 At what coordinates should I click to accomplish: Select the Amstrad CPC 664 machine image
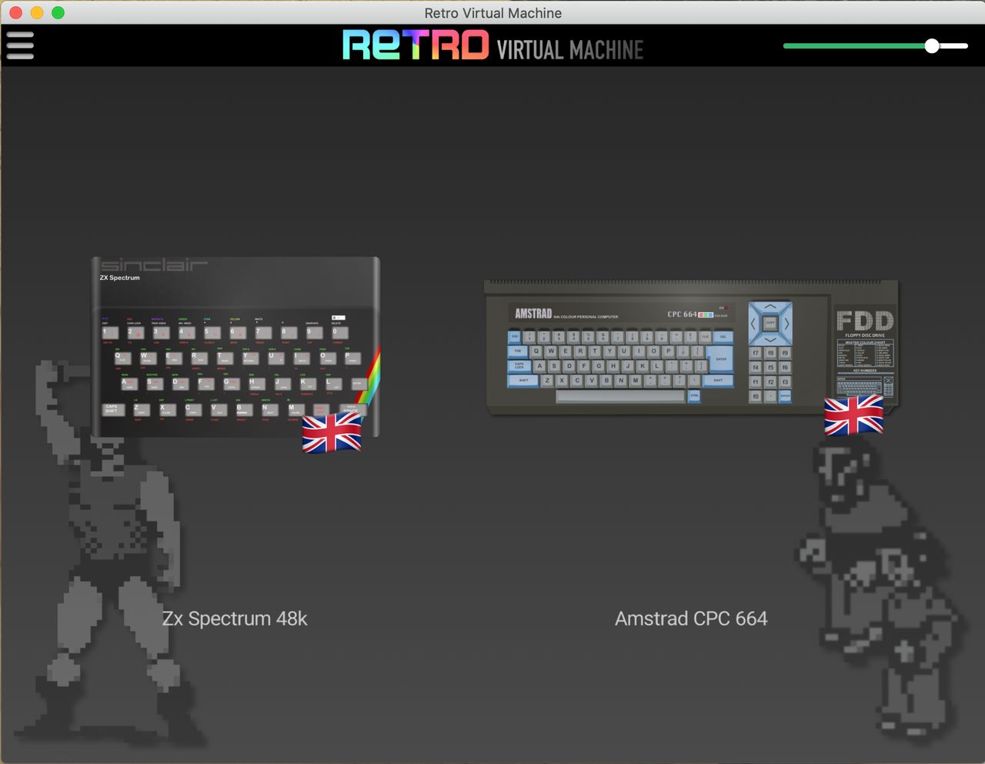coord(691,347)
